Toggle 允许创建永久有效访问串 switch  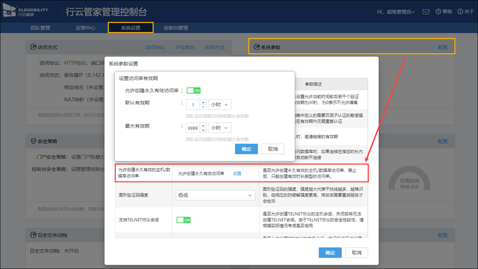click(x=194, y=91)
